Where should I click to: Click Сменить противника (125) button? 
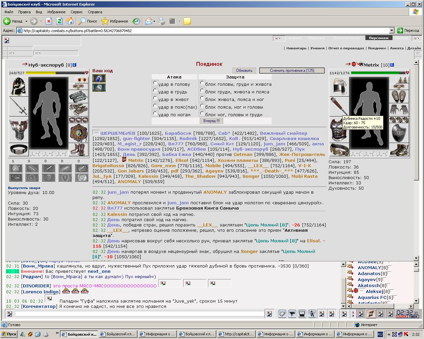[287, 71]
